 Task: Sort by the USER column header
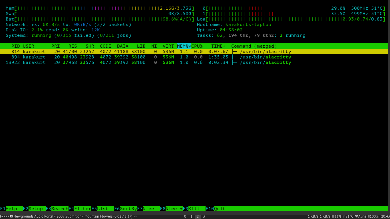tap(29, 46)
